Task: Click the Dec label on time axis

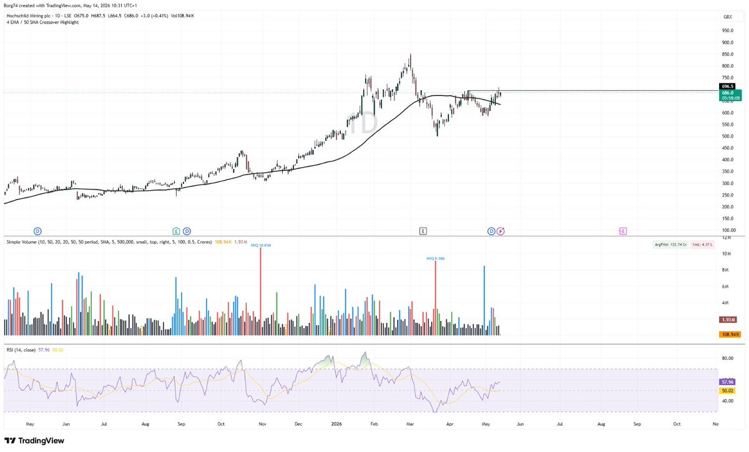Action: tap(300, 423)
